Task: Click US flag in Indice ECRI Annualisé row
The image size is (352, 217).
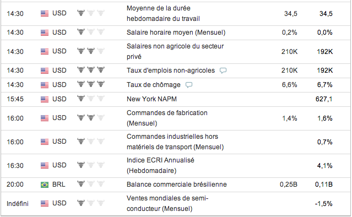Action: coord(45,166)
